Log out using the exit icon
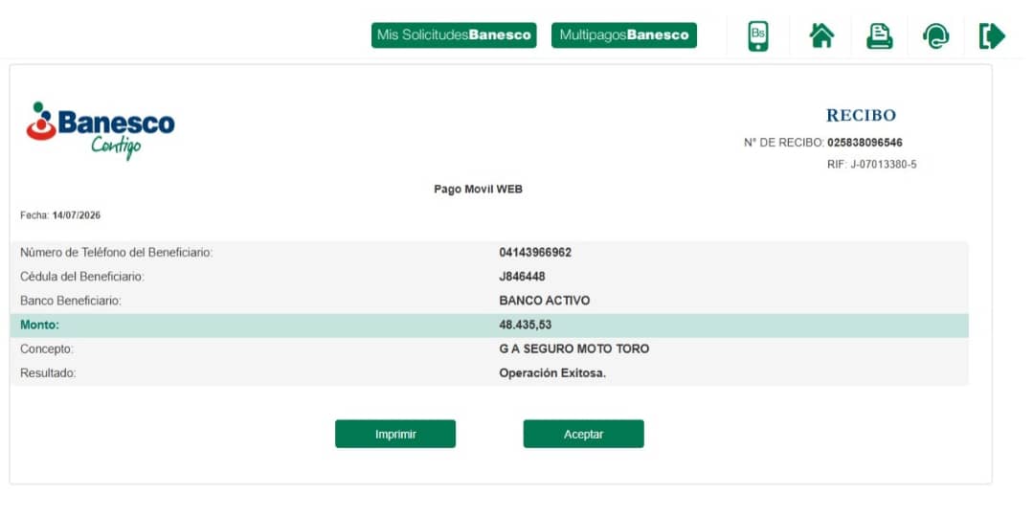This screenshot has width=1034, height=517. tap(992, 35)
